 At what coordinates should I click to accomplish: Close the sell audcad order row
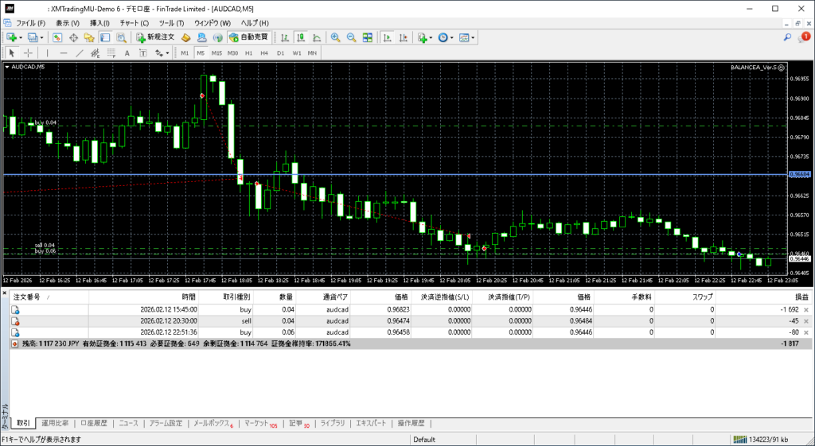(805, 321)
